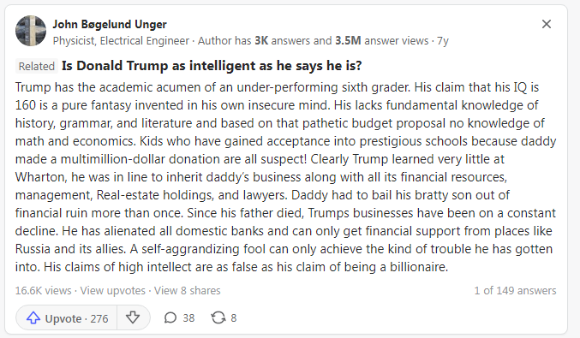
Task: Click the downvote arrow icon
Action: coord(133,317)
